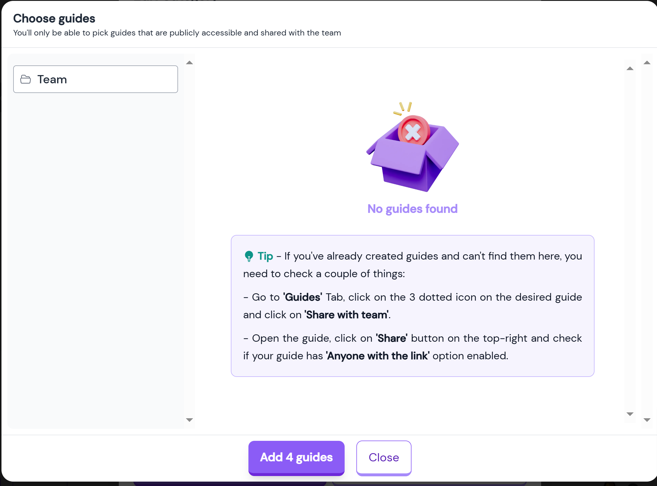Click the bold 'Share with team' text
The width and height of the screenshot is (657, 486).
(346, 315)
